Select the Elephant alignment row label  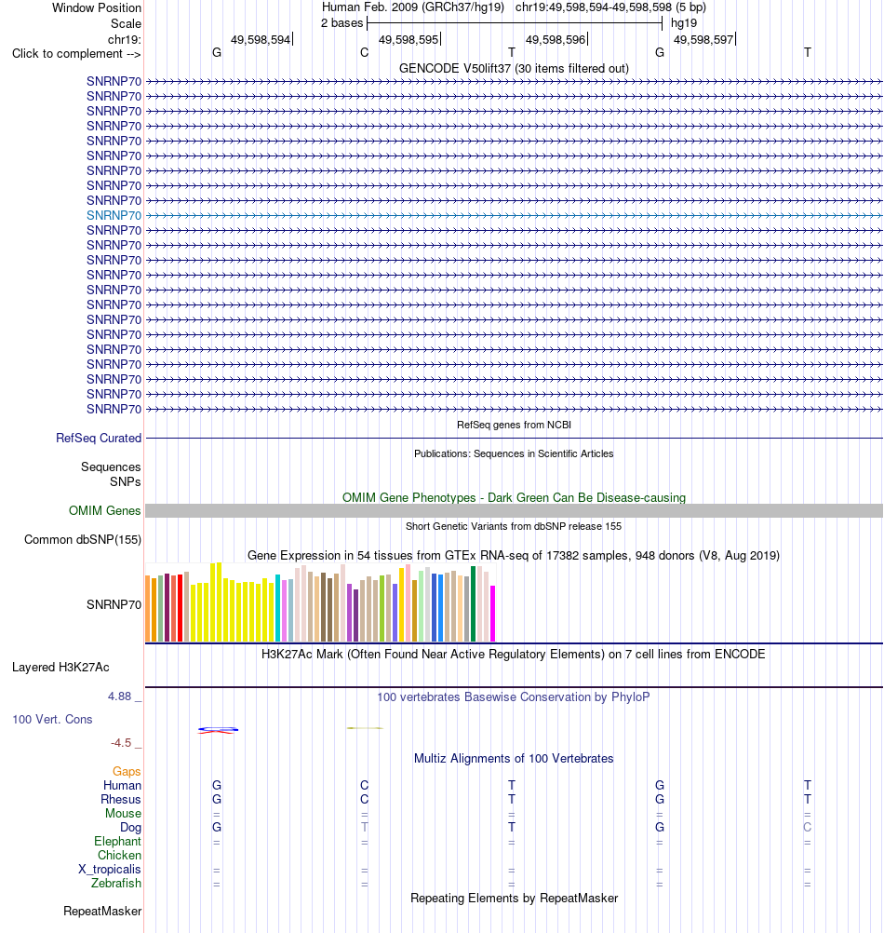pyautogui.click(x=117, y=842)
